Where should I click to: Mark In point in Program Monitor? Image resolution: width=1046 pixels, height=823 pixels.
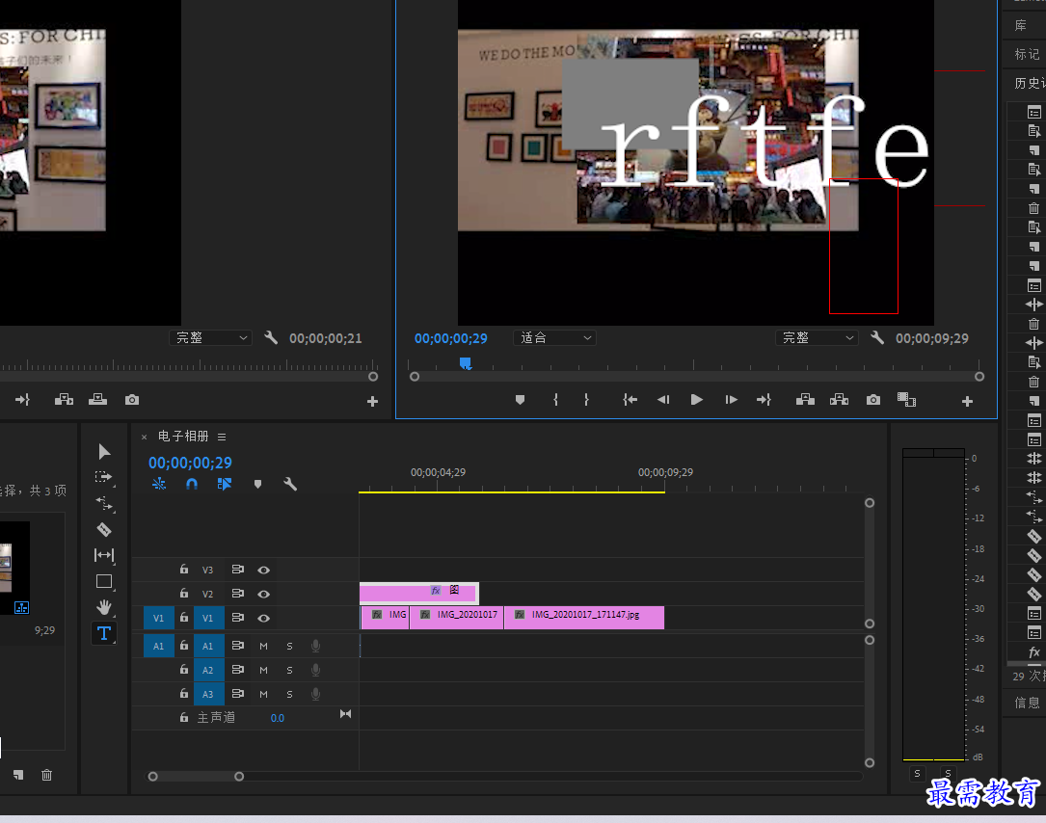pyautogui.click(x=555, y=400)
